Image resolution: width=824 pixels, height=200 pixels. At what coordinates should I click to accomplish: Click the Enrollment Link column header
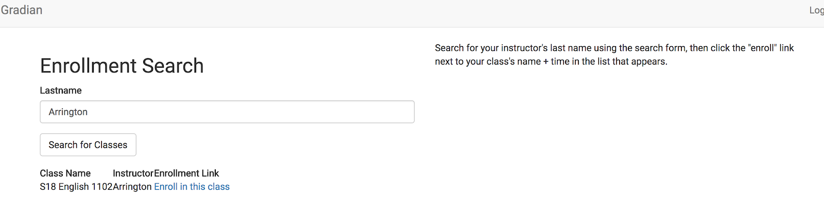coord(187,173)
